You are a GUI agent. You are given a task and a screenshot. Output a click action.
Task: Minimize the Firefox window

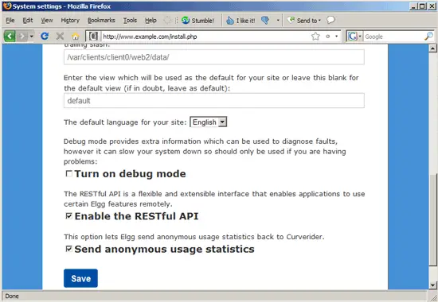[413, 6]
